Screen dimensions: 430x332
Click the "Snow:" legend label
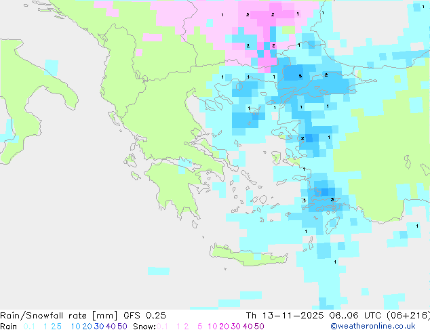144,327
